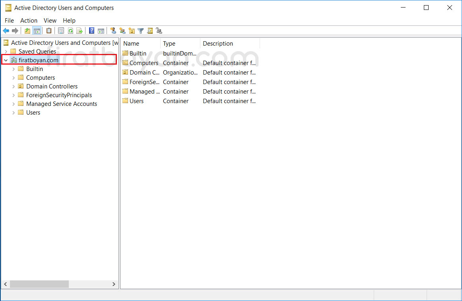462x301 pixels.
Task: Click the Export List toolbar icon
Action: 80,31
